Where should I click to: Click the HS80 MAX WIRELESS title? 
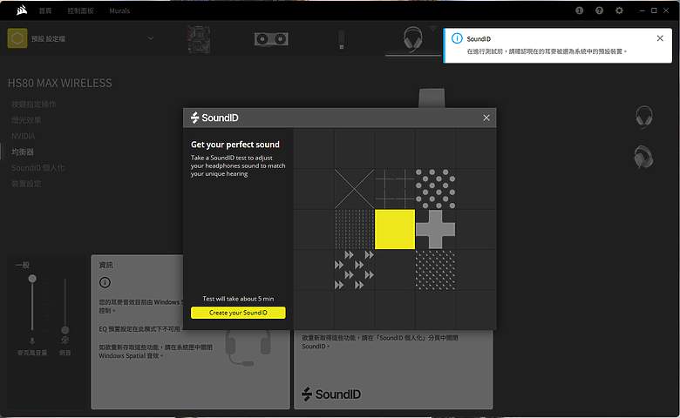point(60,84)
